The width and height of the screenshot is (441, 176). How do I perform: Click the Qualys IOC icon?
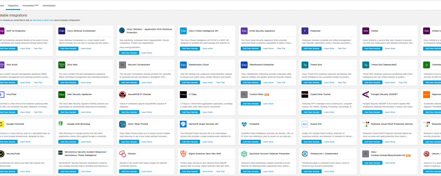point(305,124)
